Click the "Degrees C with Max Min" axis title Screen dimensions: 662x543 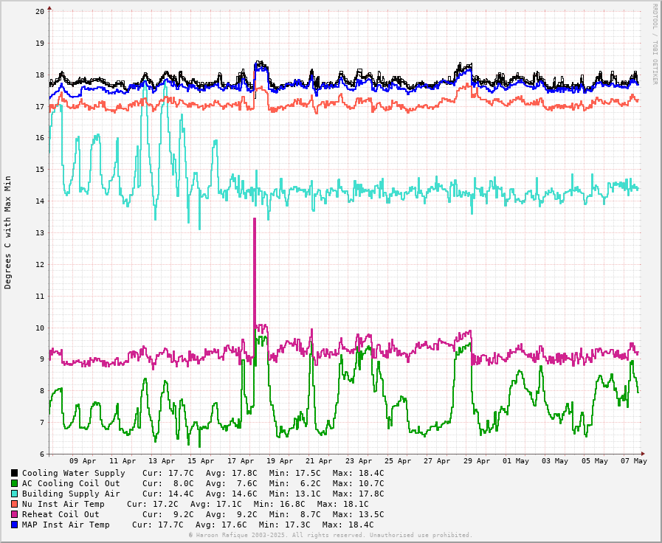coord(8,232)
